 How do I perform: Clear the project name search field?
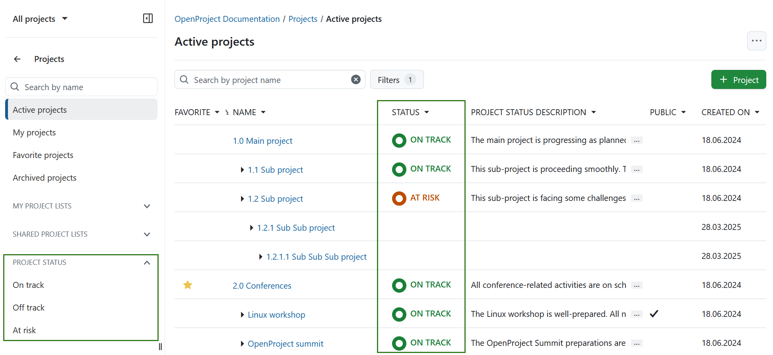pos(355,80)
